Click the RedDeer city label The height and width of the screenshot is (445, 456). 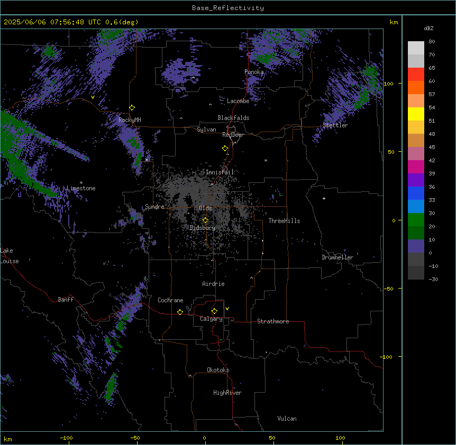click(233, 135)
